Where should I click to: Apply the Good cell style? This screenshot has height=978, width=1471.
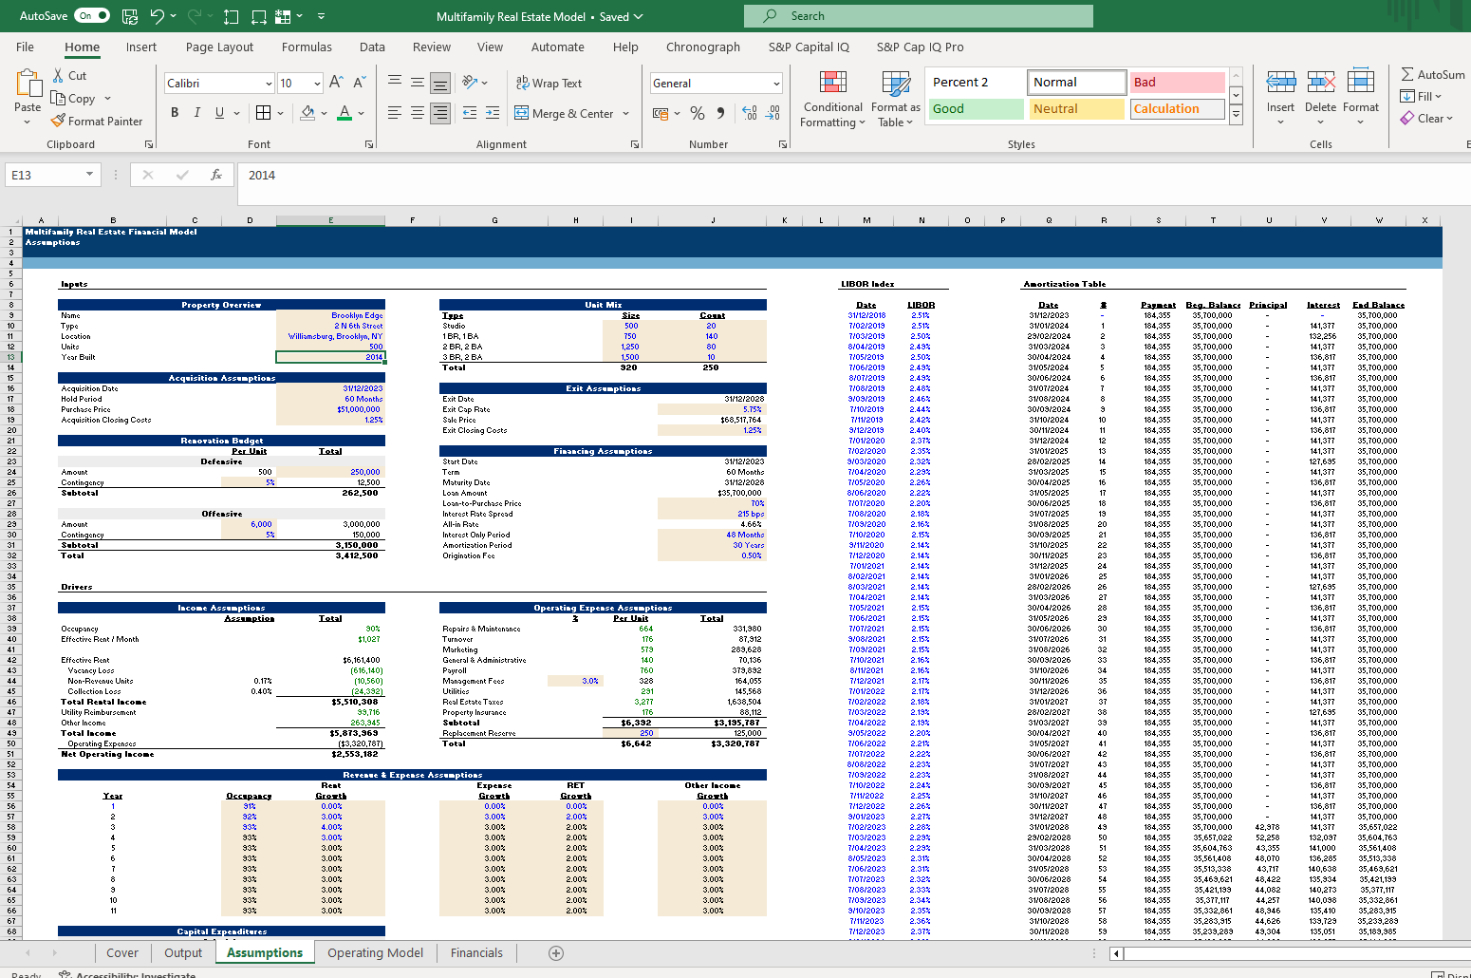(976, 109)
